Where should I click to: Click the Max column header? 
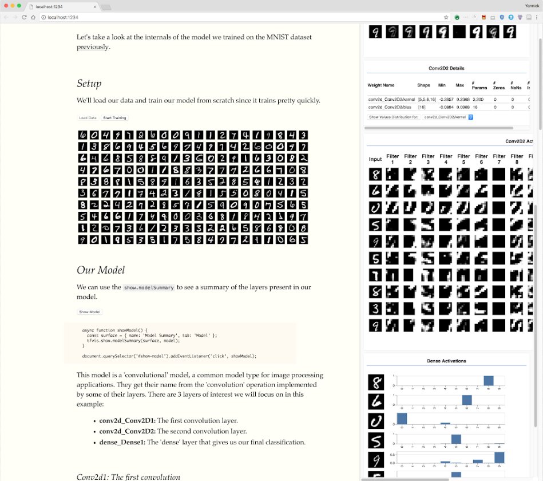click(x=459, y=85)
